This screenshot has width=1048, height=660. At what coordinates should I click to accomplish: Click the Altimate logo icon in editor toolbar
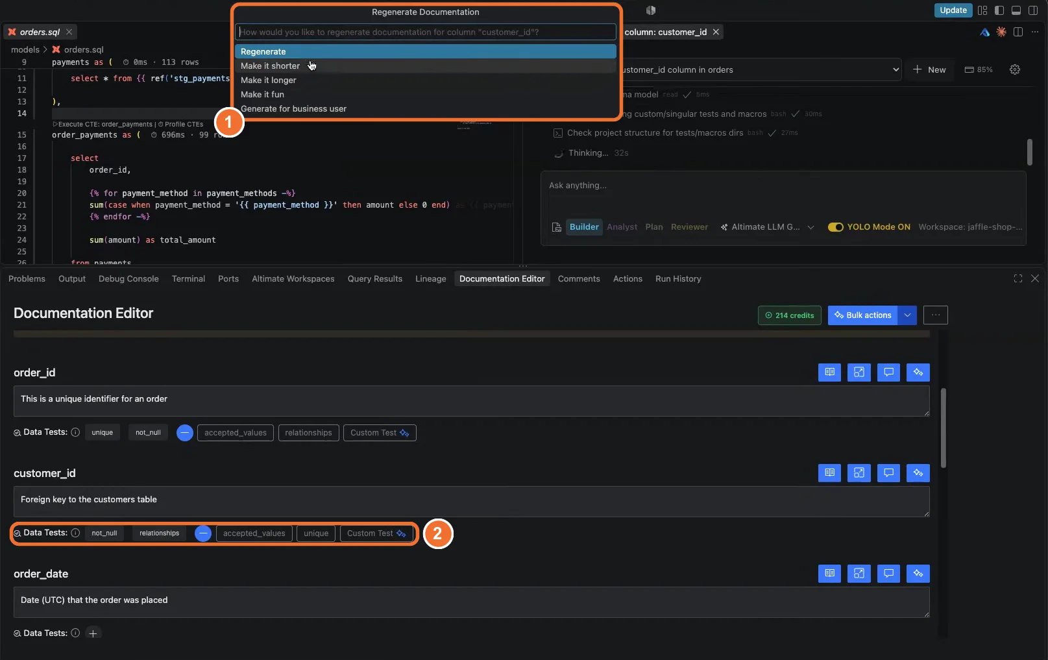984,32
